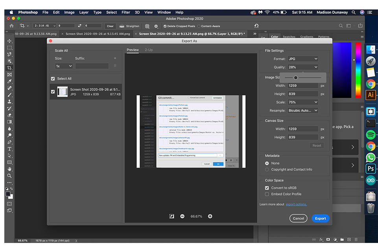Open Spotify from the Dock
The width and height of the screenshot is (378, 252).
371,134
